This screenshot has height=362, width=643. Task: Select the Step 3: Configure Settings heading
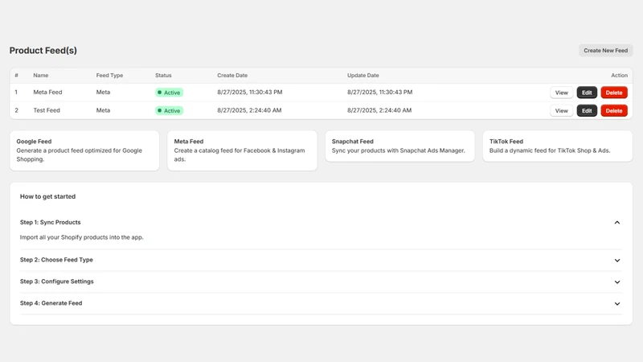point(56,281)
